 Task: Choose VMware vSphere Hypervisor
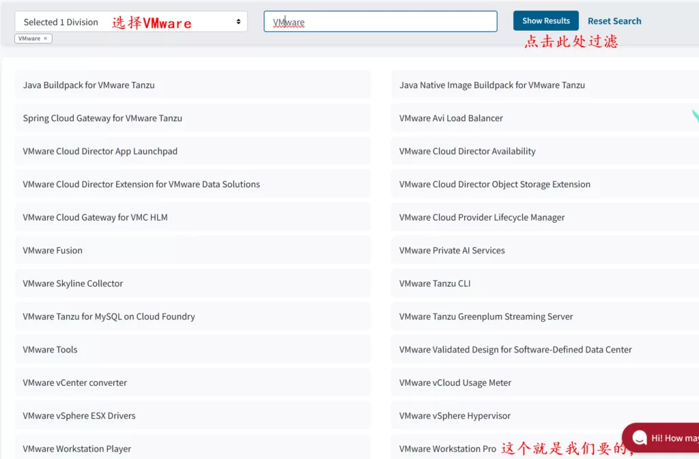coord(455,416)
